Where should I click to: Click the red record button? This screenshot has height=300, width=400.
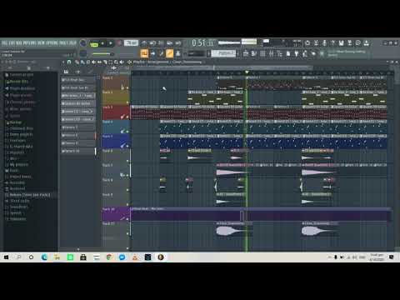(x=119, y=43)
